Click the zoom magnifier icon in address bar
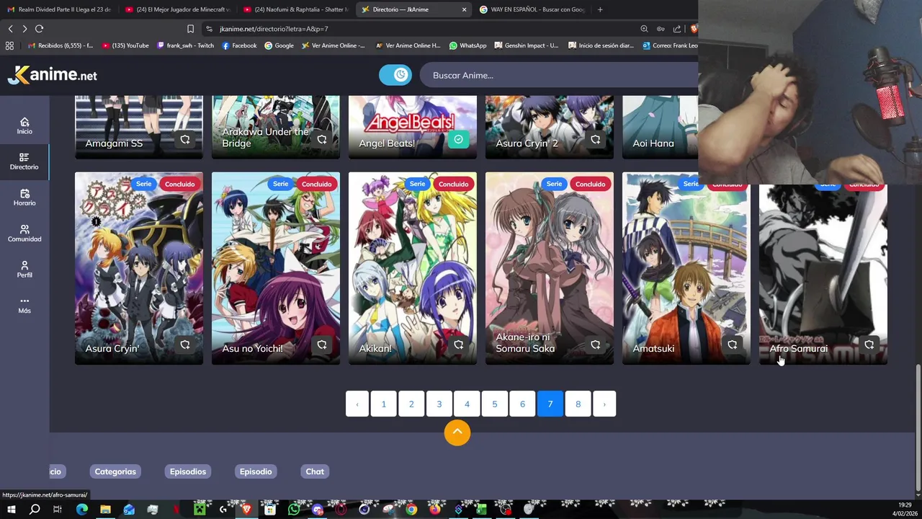The image size is (922, 519). (644, 29)
